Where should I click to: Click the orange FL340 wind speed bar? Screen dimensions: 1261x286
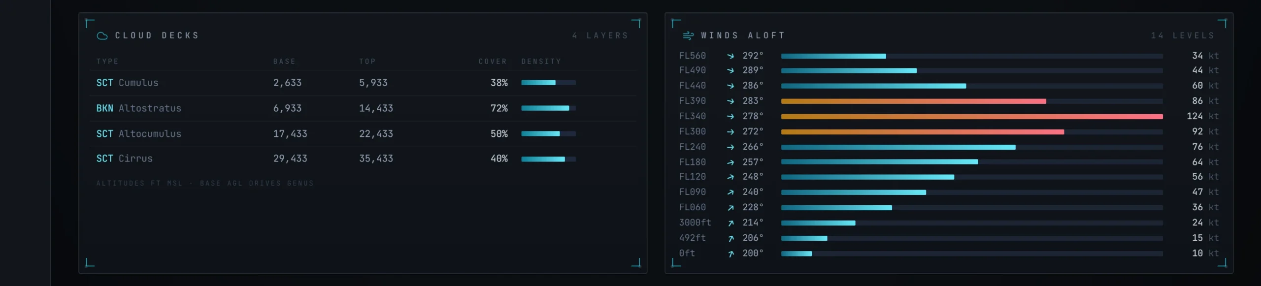(x=972, y=117)
